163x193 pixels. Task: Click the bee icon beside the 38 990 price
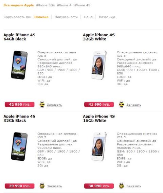coord(122,186)
